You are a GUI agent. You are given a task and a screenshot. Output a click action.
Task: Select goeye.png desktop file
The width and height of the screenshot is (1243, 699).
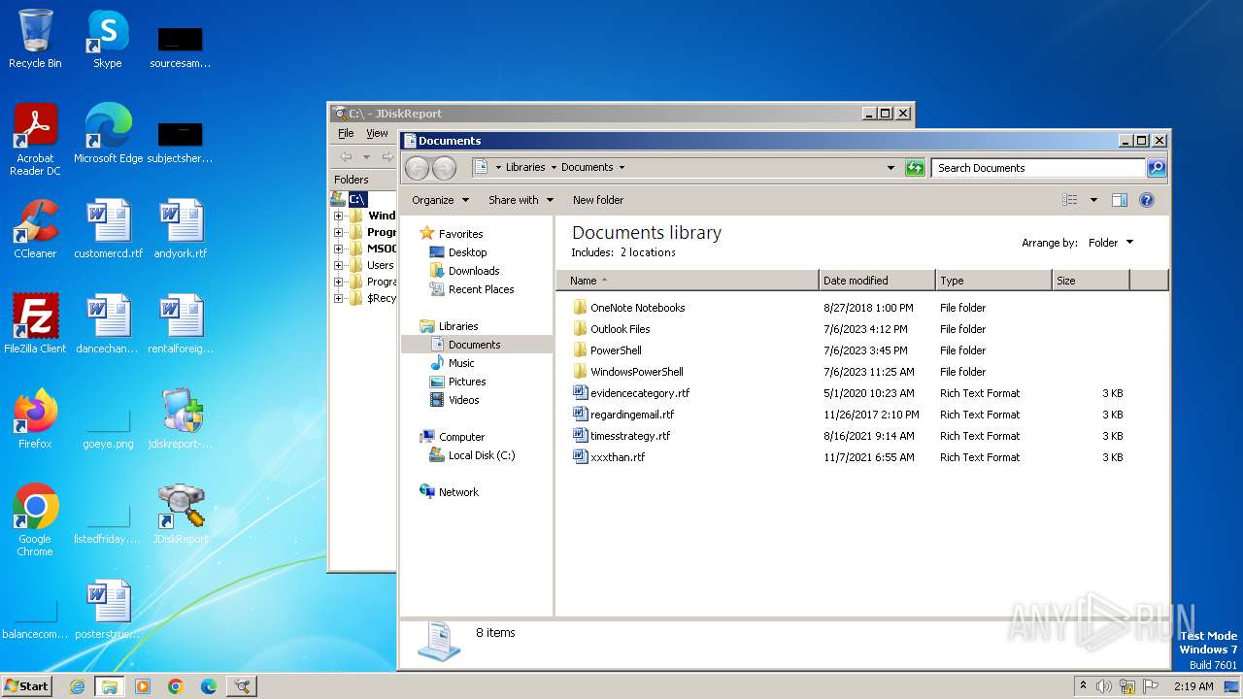coord(108,427)
